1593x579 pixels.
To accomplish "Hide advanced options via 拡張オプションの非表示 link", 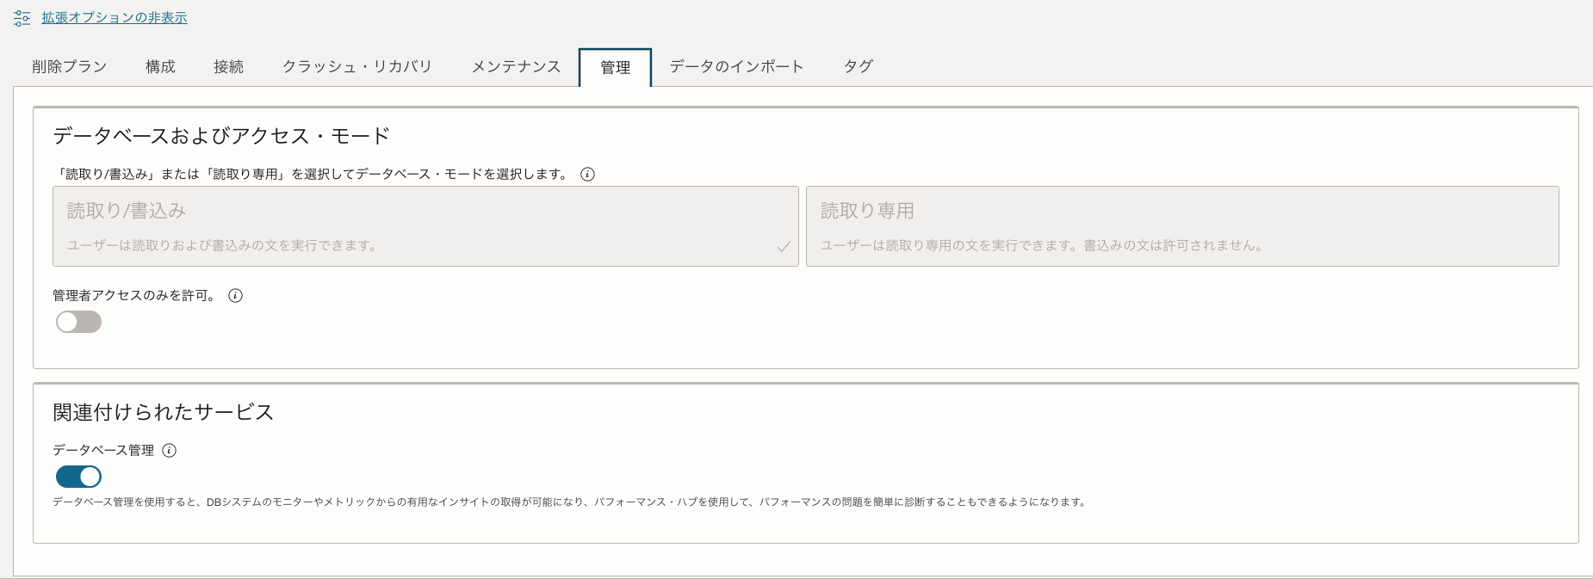I will pyautogui.click(x=115, y=18).
